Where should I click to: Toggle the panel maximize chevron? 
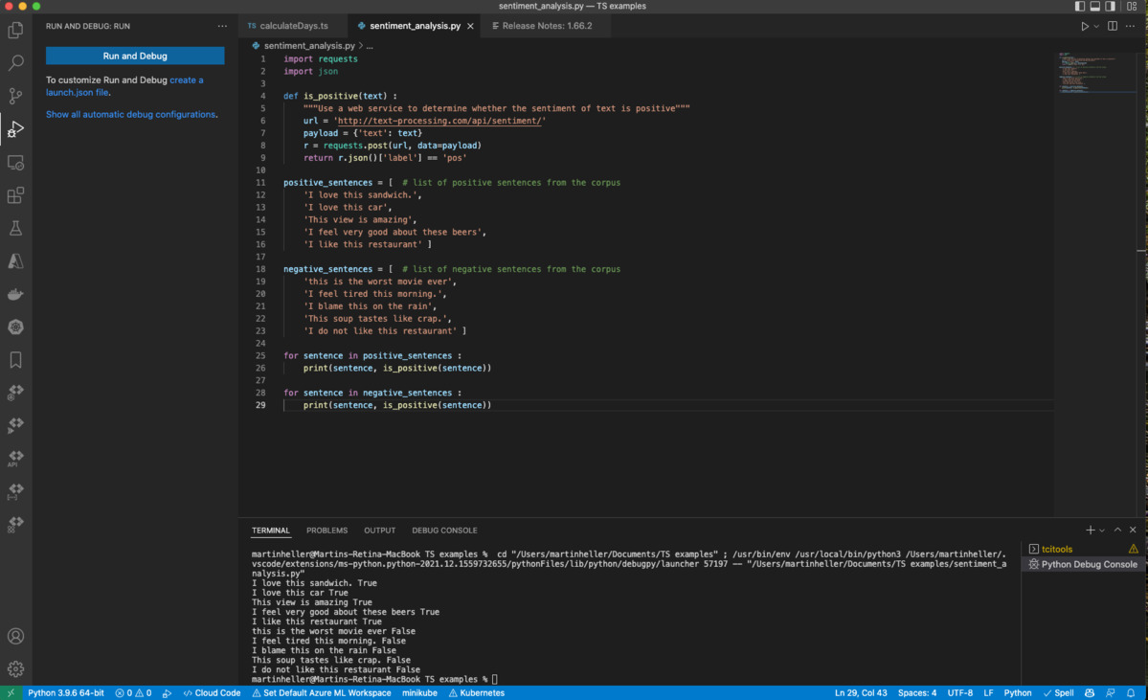[x=1117, y=530]
